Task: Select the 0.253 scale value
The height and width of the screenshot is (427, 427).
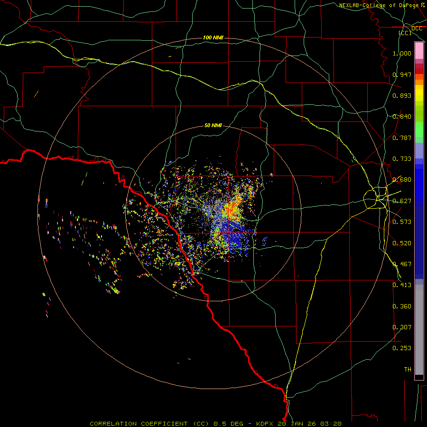Action: coord(402,348)
